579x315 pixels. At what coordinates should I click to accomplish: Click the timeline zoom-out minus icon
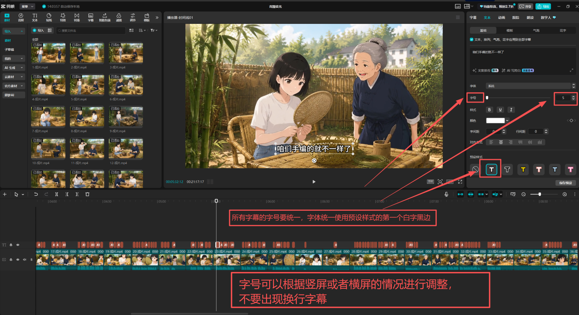[524, 194]
